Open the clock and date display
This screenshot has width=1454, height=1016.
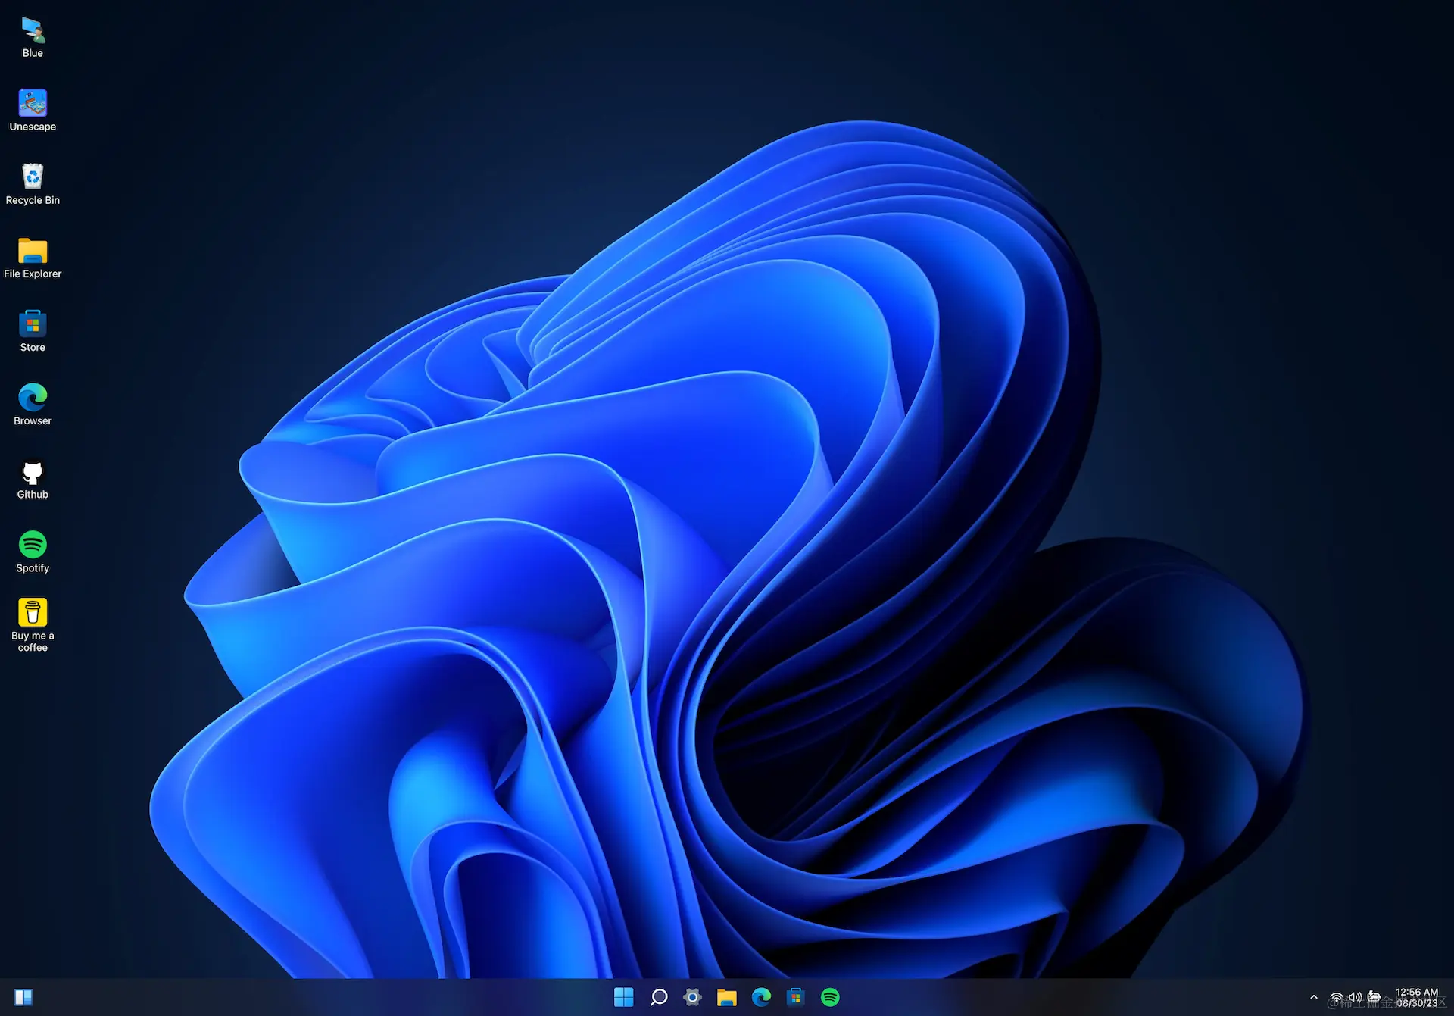tap(1417, 997)
